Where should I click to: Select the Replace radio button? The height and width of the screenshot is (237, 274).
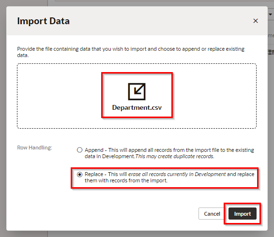click(x=79, y=174)
